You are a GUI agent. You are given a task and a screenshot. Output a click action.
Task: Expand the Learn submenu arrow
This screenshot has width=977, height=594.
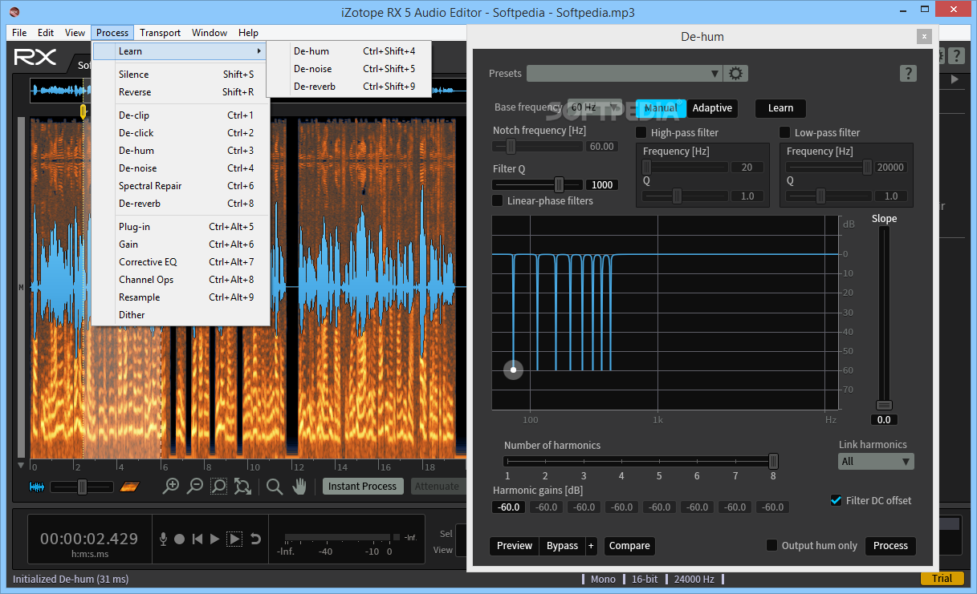[x=259, y=51]
